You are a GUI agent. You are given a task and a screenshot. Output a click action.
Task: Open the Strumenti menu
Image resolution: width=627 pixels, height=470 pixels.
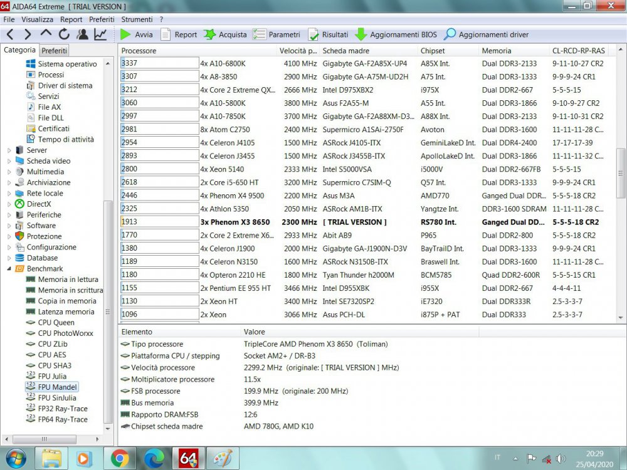pos(137,19)
